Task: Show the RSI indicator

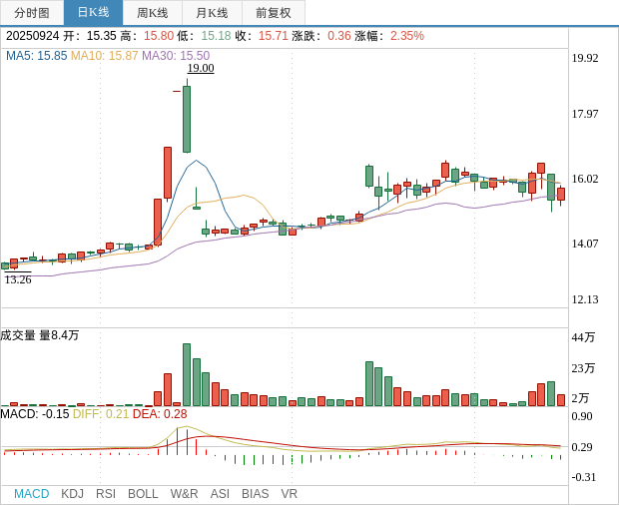Action: [106, 494]
